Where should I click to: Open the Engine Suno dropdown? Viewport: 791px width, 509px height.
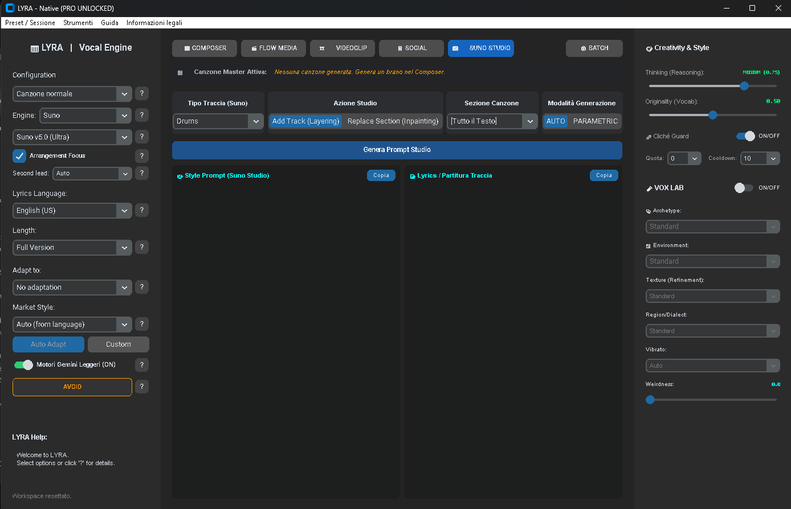pyautogui.click(x=86, y=115)
